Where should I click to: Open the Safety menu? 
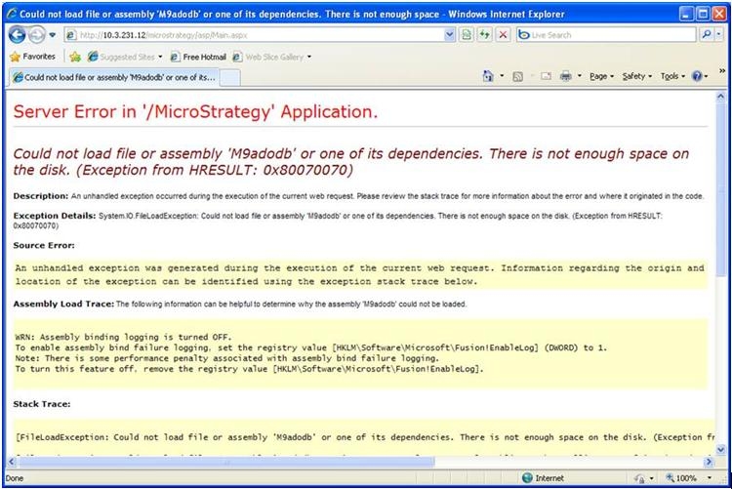(636, 76)
